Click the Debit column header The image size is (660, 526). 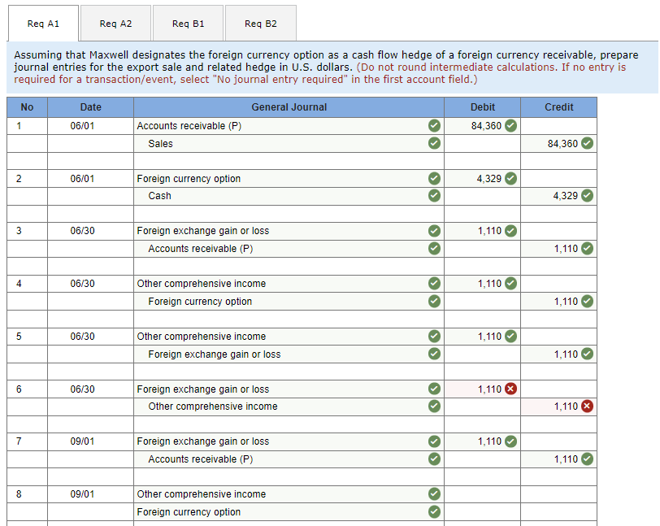tap(482, 107)
